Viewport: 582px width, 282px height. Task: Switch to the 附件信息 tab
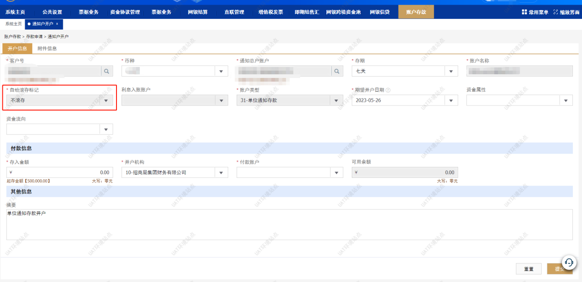47,49
